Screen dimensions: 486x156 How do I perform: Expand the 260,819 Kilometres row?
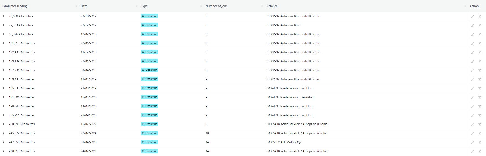(4, 151)
